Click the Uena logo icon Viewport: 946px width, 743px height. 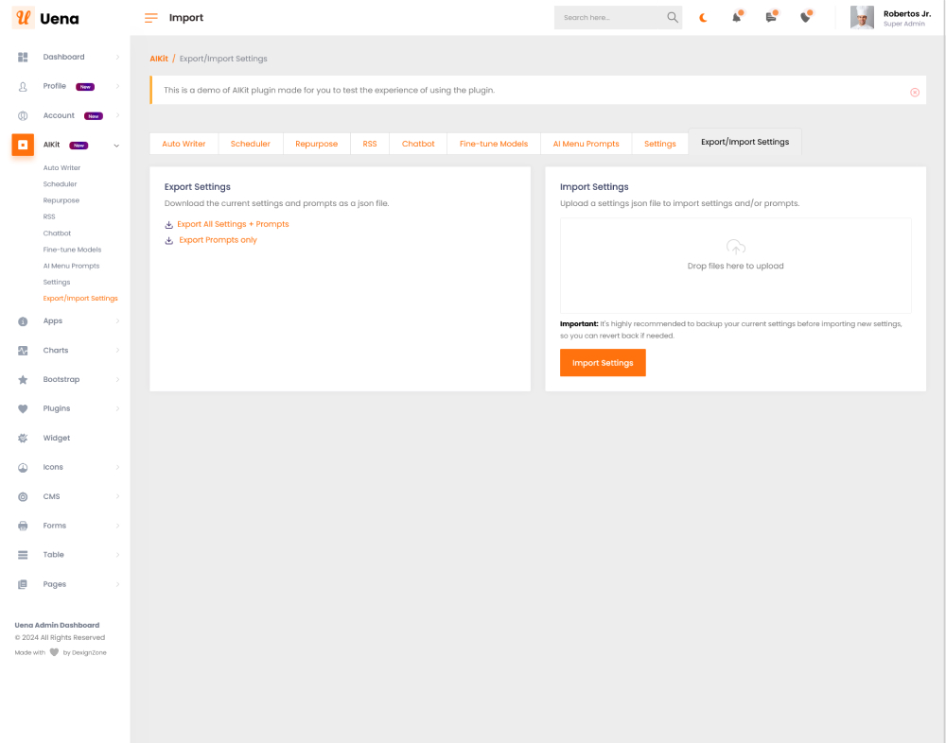tap(24, 18)
